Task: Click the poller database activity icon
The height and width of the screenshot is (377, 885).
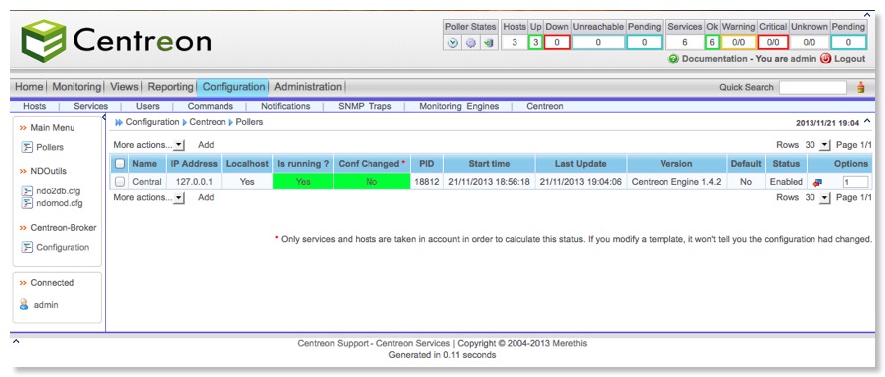Action: click(489, 43)
